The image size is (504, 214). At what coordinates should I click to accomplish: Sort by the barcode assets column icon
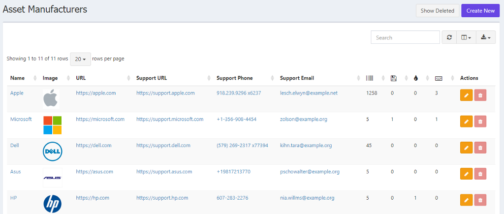click(x=370, y=78)
